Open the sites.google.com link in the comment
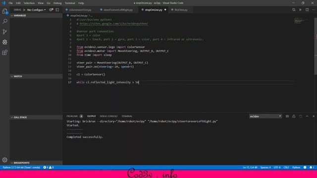This screenshot has height=178, width=317. pos(113,24)
